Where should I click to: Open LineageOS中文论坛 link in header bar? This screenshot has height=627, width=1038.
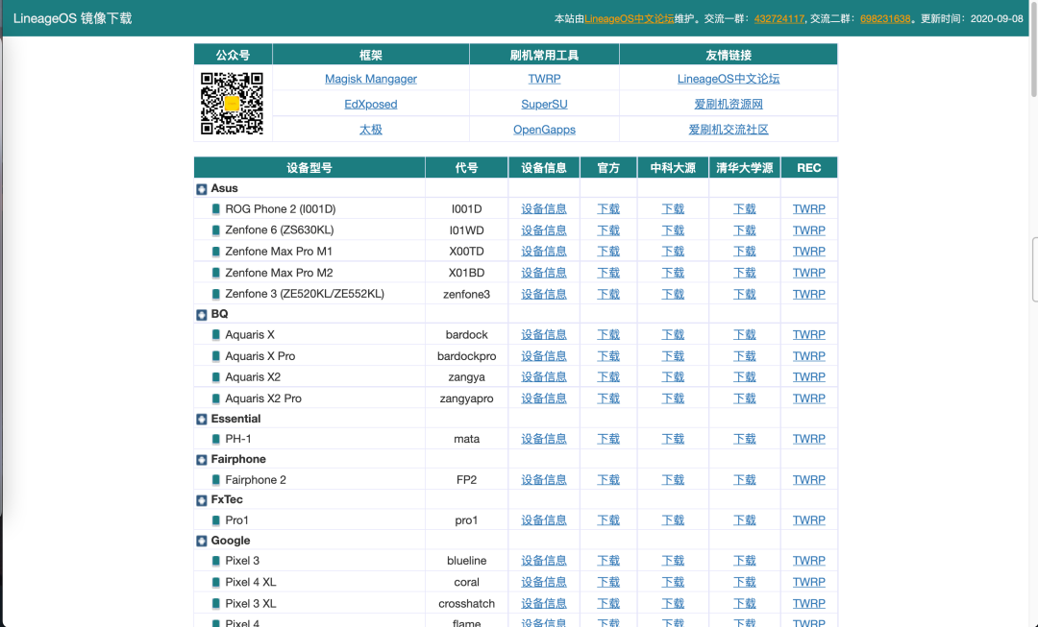click(x=629, y=18)
